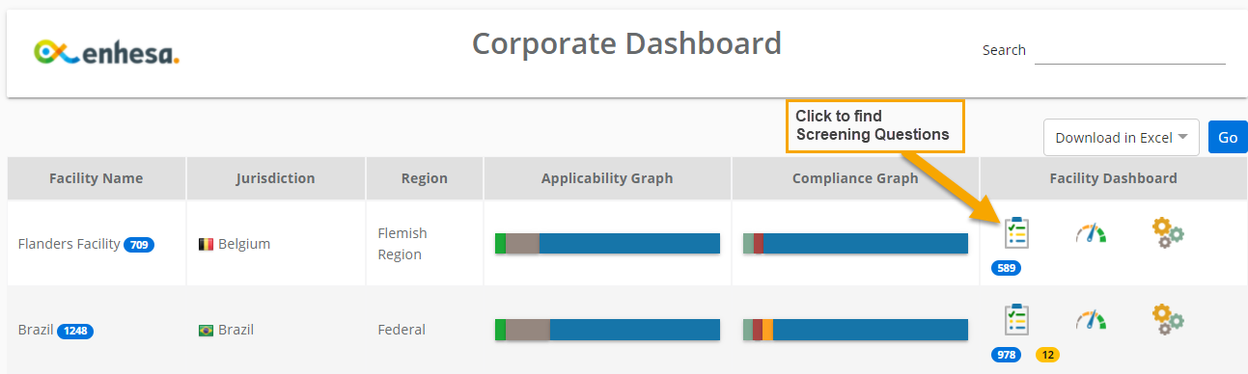This screenshot has height=374, width=1248.
Task: Click the Brazil flag icon
Action: click(206, 331)
